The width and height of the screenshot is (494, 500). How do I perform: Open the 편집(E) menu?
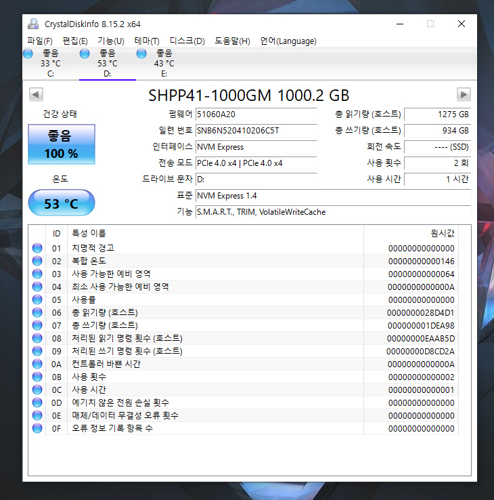click(75, 41)
